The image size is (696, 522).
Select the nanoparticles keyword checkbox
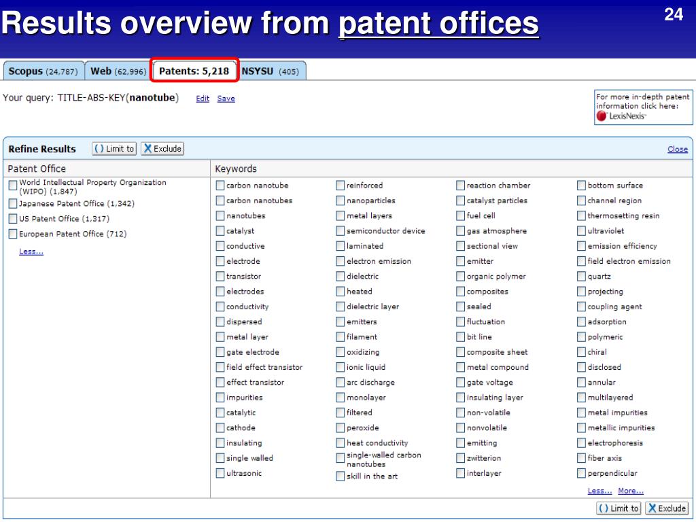[341, 201]
